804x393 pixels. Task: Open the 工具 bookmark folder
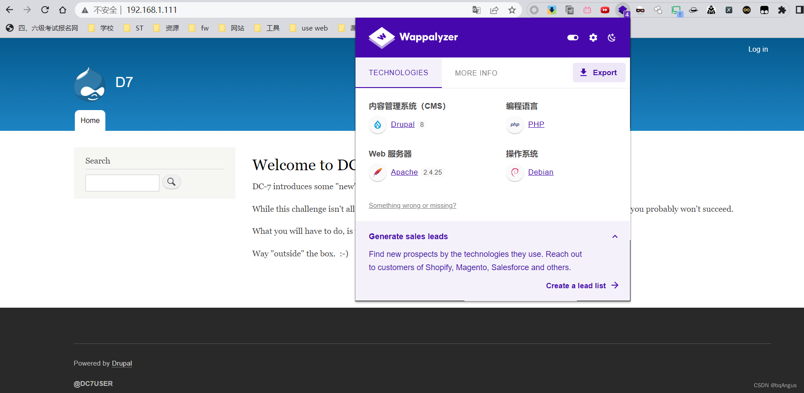coord(267,28)
